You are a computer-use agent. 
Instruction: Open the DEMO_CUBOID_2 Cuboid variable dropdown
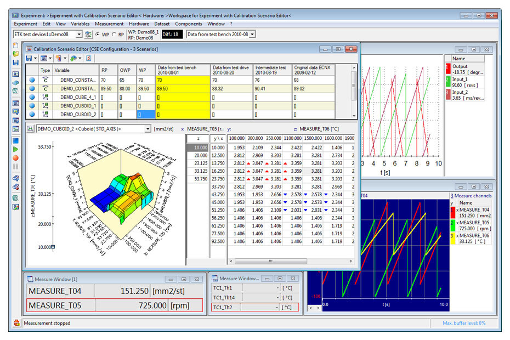click(148, 129)
